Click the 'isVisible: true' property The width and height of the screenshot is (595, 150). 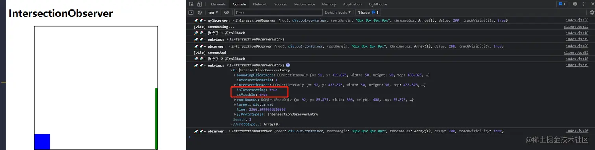click(x=252, y=95)
